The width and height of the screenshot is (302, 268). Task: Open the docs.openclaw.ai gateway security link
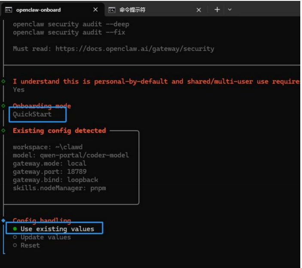click(x=132, y=49)
